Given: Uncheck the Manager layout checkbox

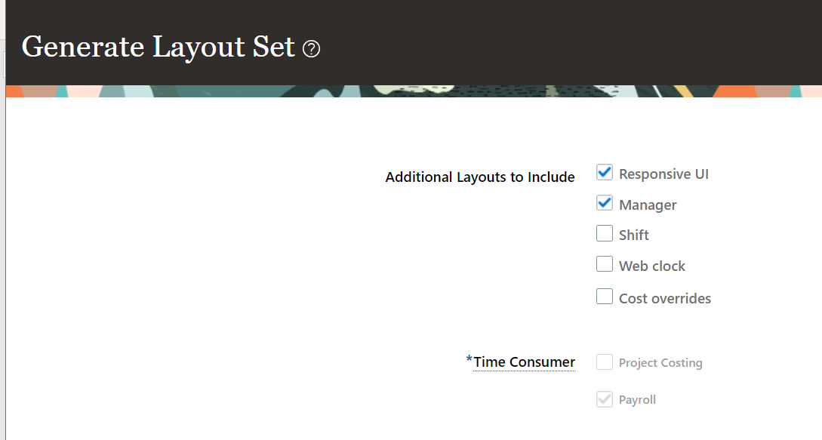Looking at the screenshot, I should click(605, 202).
